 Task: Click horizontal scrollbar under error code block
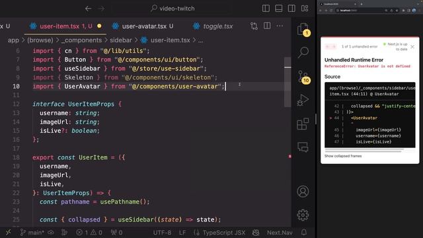(364, 150)
